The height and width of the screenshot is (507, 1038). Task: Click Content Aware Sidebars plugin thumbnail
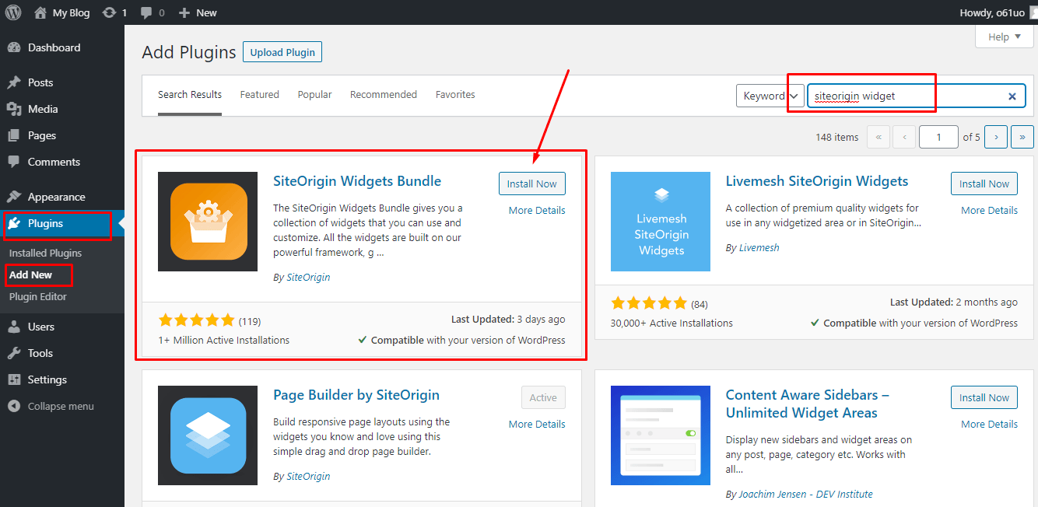tap(661, 435)
